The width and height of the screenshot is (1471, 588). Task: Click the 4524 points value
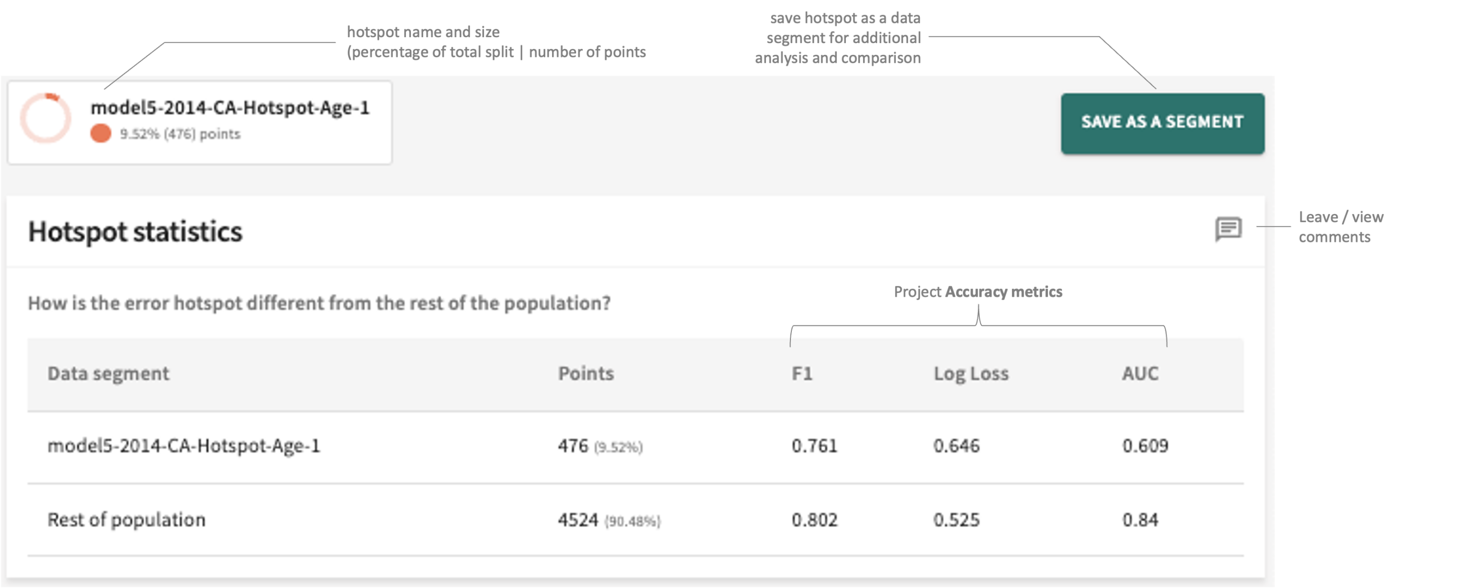578,519
